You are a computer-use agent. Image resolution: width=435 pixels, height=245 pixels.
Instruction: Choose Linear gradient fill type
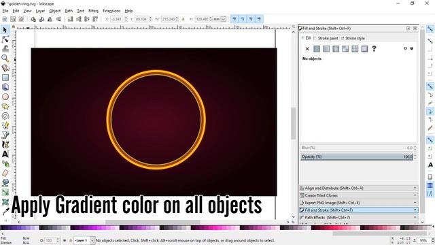(x=326, y=49)
